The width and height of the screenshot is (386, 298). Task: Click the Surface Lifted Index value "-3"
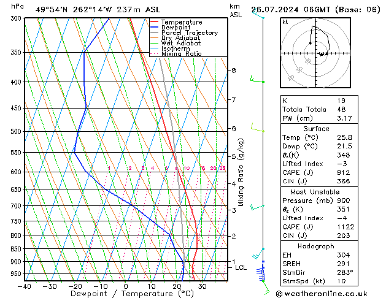(x=342, y=164)
